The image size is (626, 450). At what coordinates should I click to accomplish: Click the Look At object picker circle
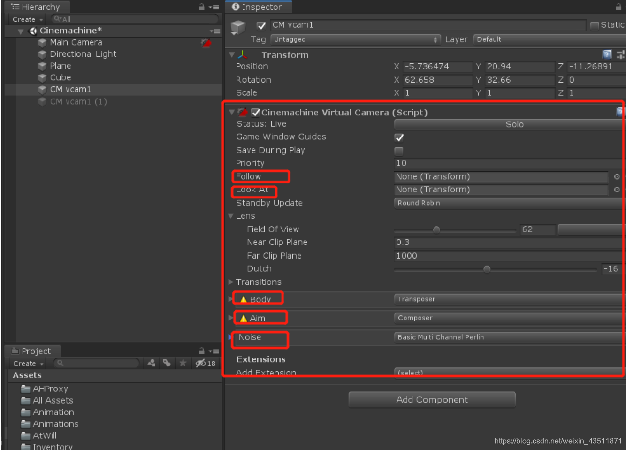617,190
